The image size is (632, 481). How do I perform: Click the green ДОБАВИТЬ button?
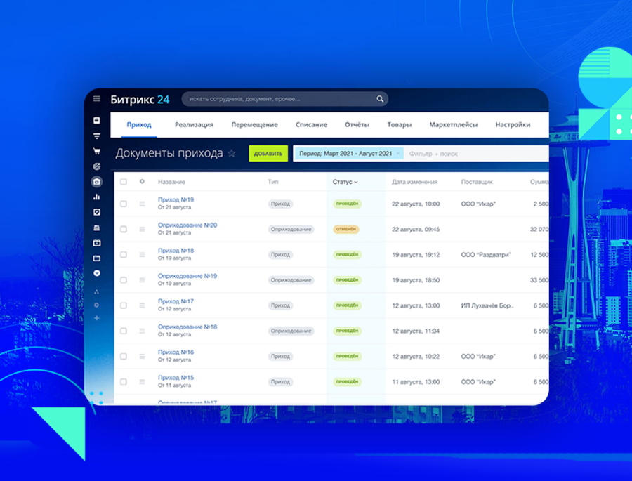(268, 153)
